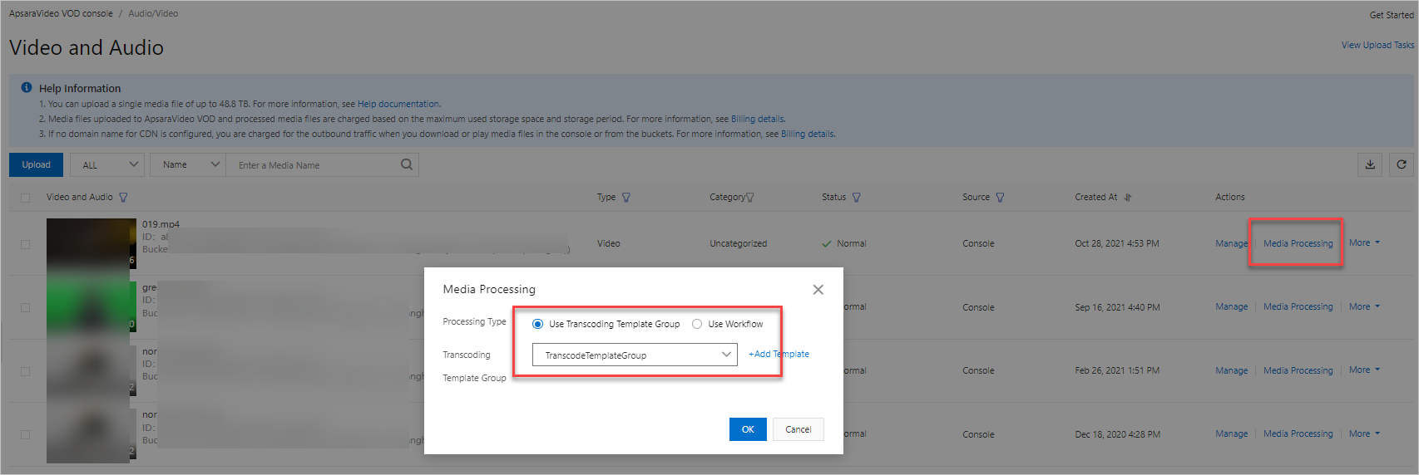Toggle the select-all header checkbox

click(25, 198)
